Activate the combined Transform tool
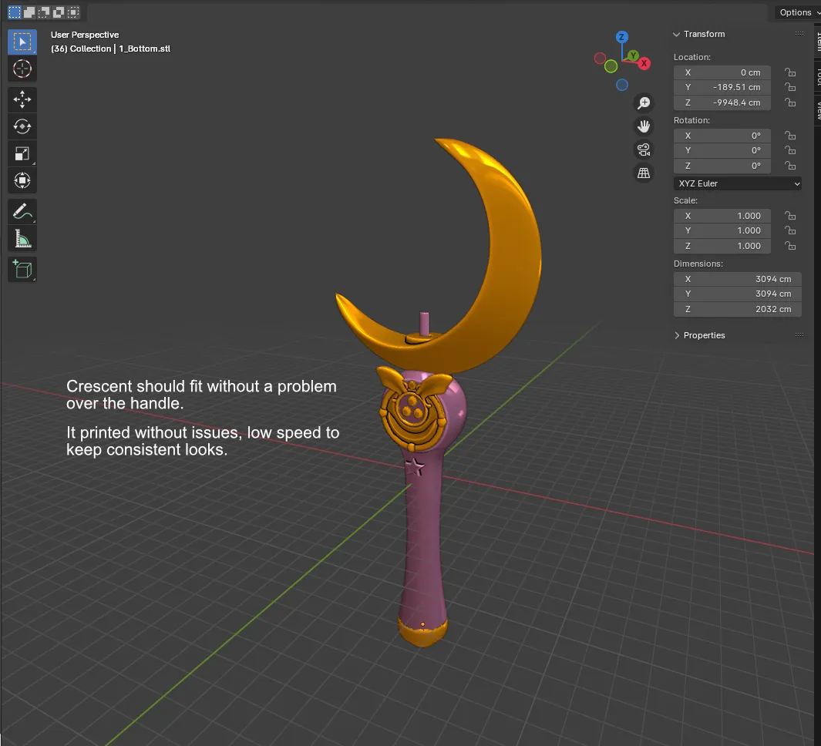821x746 pixels. coord(22,180)
